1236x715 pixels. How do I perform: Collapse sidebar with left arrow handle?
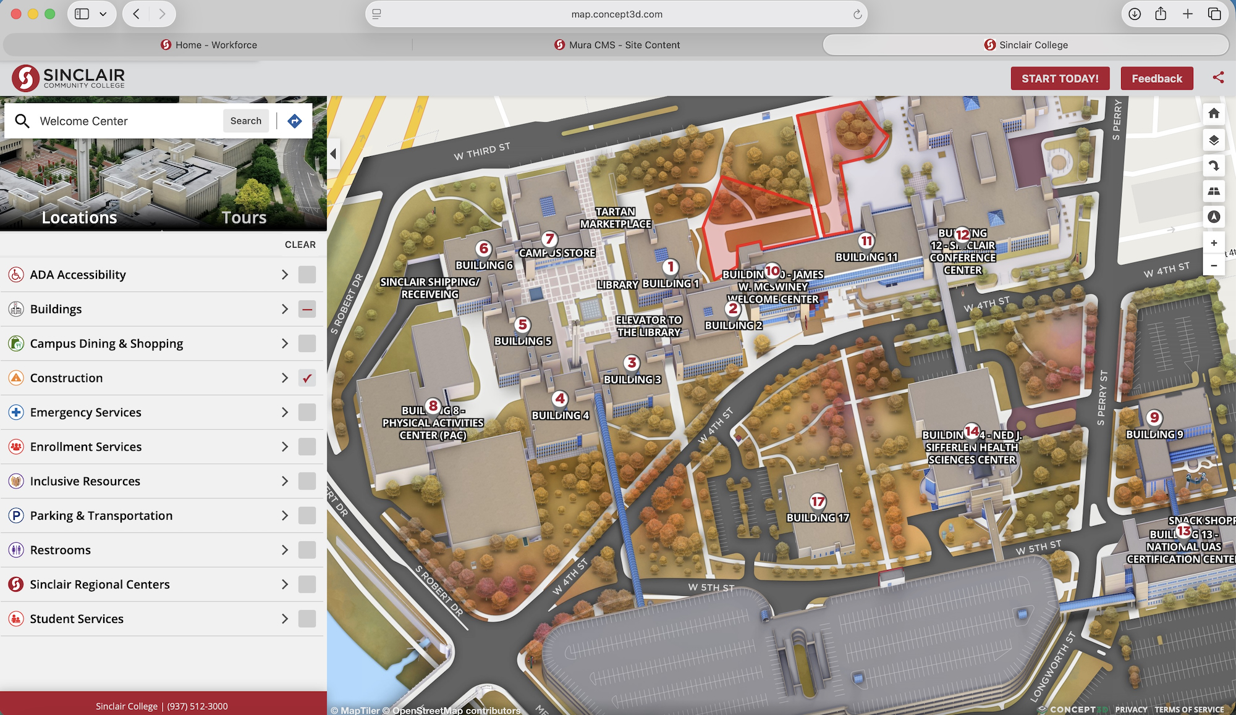(x=333, y=154)
